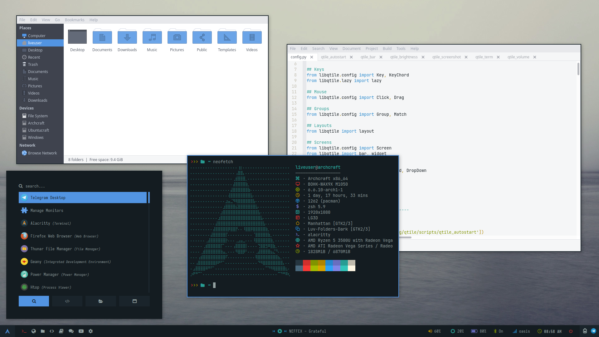Click the brightness icon showing 20%
The image size is (599, 337).
tap(453, 331)
